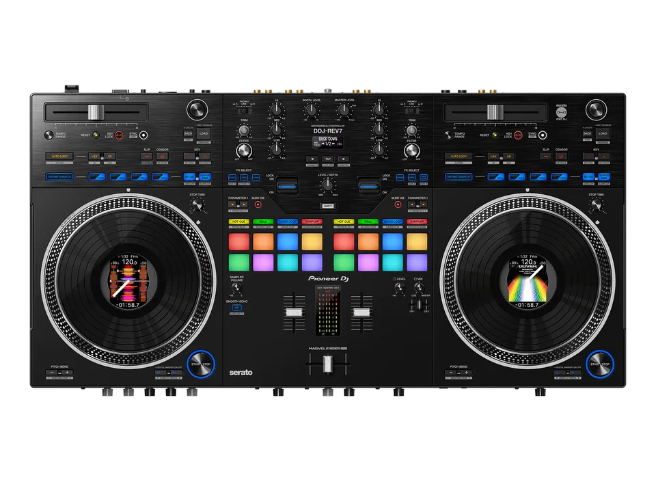Click the left deck CENSOR button

(x=162, y=157)
